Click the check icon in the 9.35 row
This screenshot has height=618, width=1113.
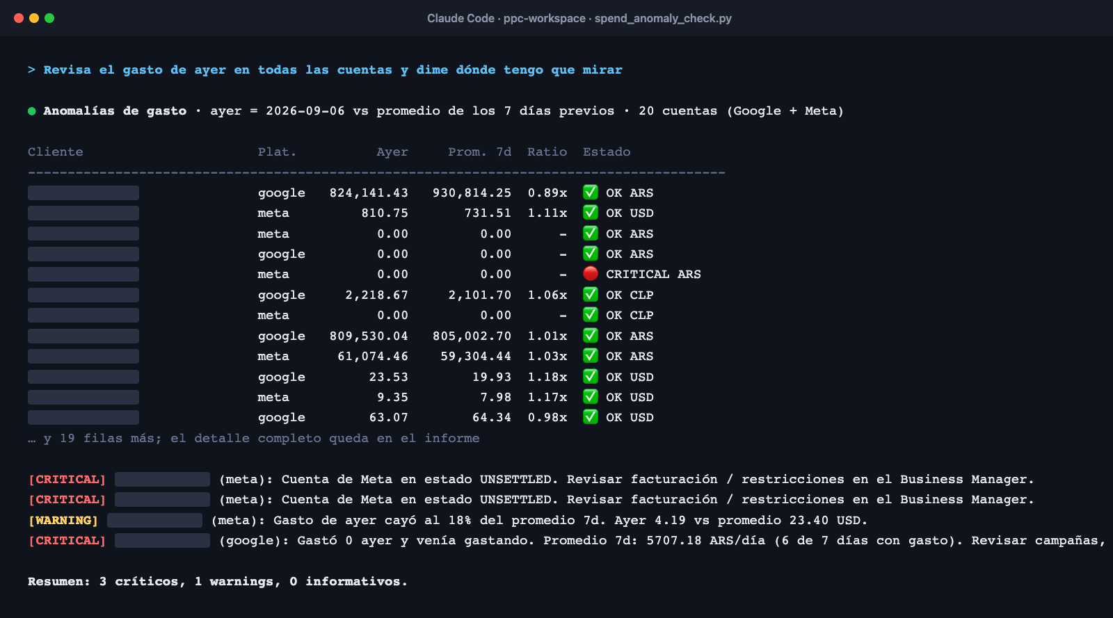click(591, 397)
